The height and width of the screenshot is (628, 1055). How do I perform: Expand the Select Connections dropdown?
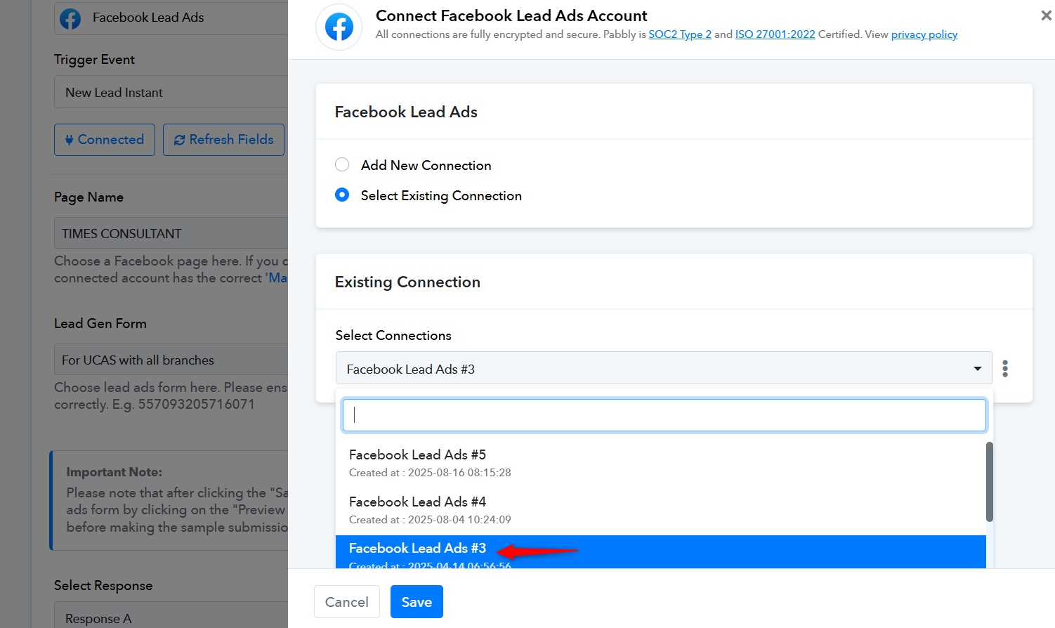[664, 368]
